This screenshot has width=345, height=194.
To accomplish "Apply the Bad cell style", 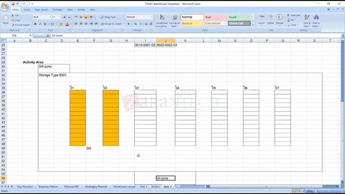I will 216,17.
